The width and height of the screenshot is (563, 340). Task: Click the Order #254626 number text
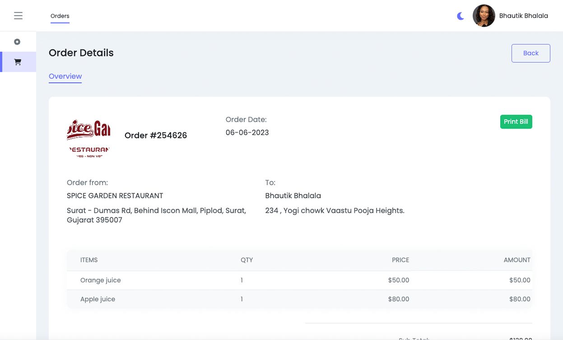click(x=156, y=135)
